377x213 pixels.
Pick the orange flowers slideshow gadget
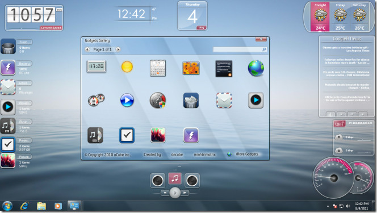coord(191,68)
